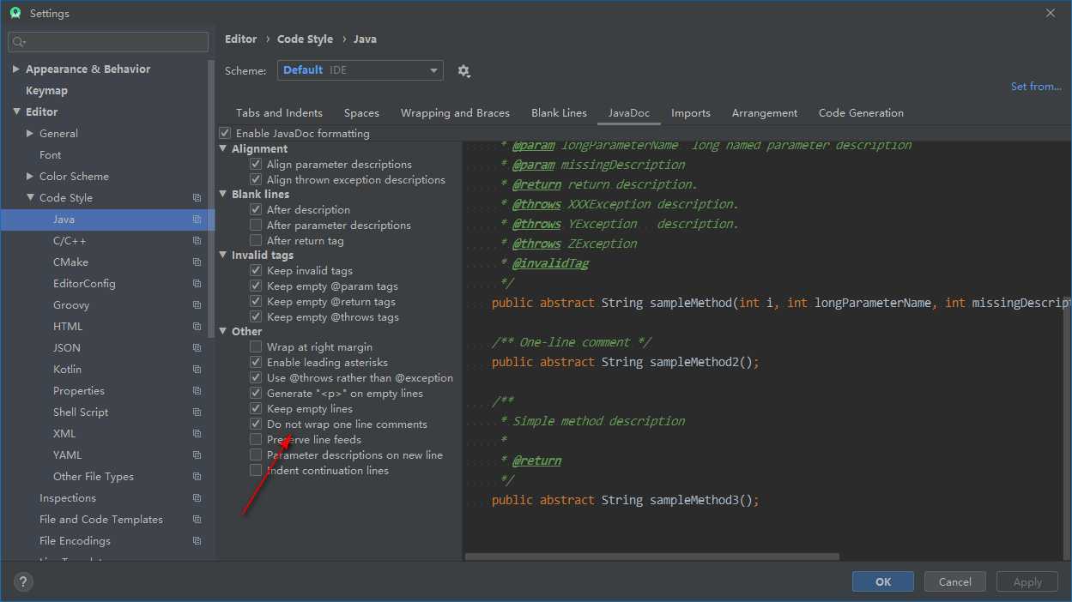The image size is (1072, 602).
Task: Expand the Color Scheme node arrow
Action: point(30,177)
